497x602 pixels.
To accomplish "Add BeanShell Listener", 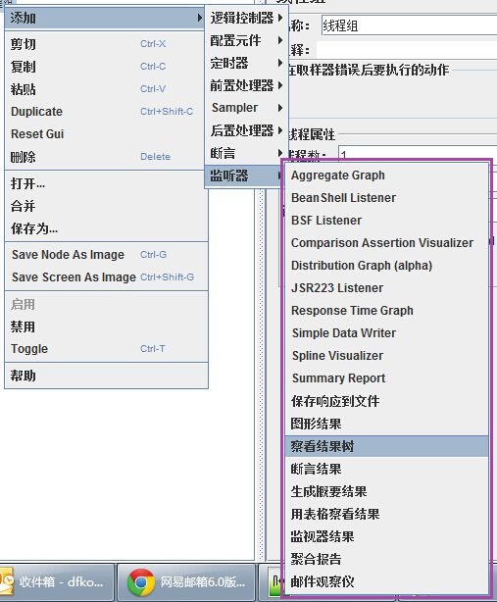I will (x=386, y=198).
